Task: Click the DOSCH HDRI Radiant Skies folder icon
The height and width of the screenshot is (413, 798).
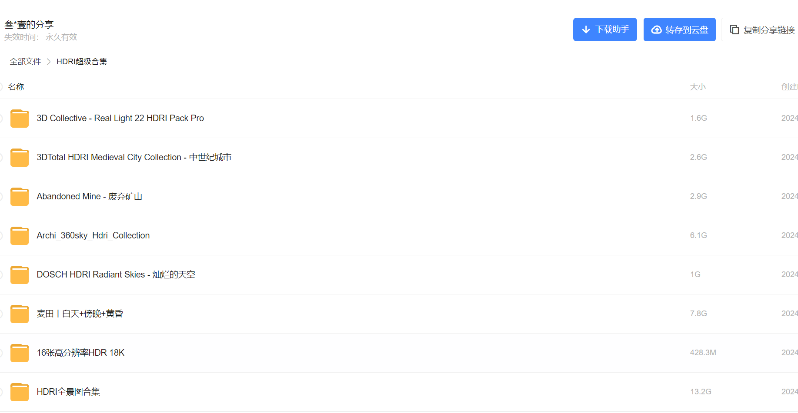Action: point(20,275)
